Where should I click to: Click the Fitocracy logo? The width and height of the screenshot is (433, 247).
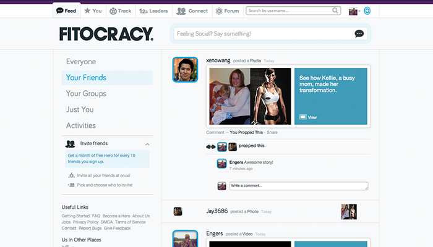(x=106, y=34)
